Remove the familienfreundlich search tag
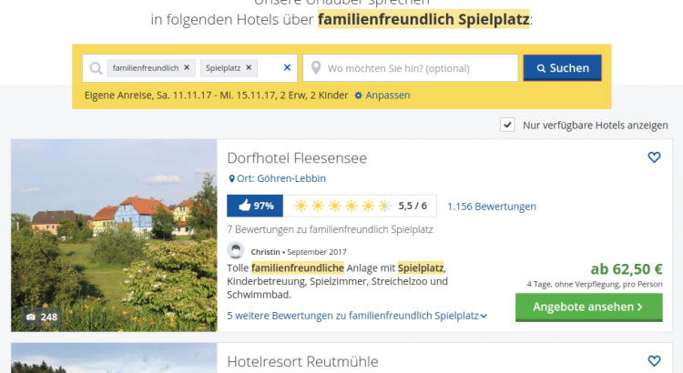Screen dimensions: 683x373 point(187,67)
